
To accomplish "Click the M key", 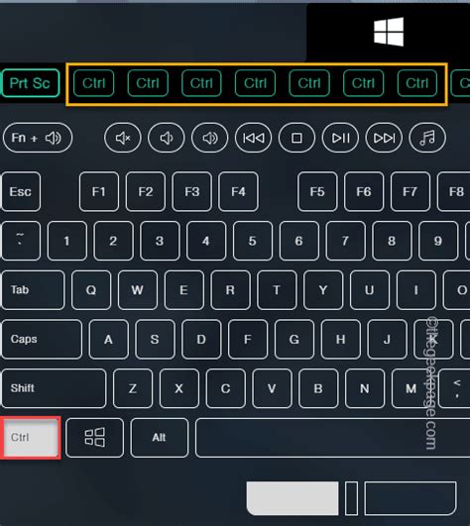I will [x=411, y=388].
